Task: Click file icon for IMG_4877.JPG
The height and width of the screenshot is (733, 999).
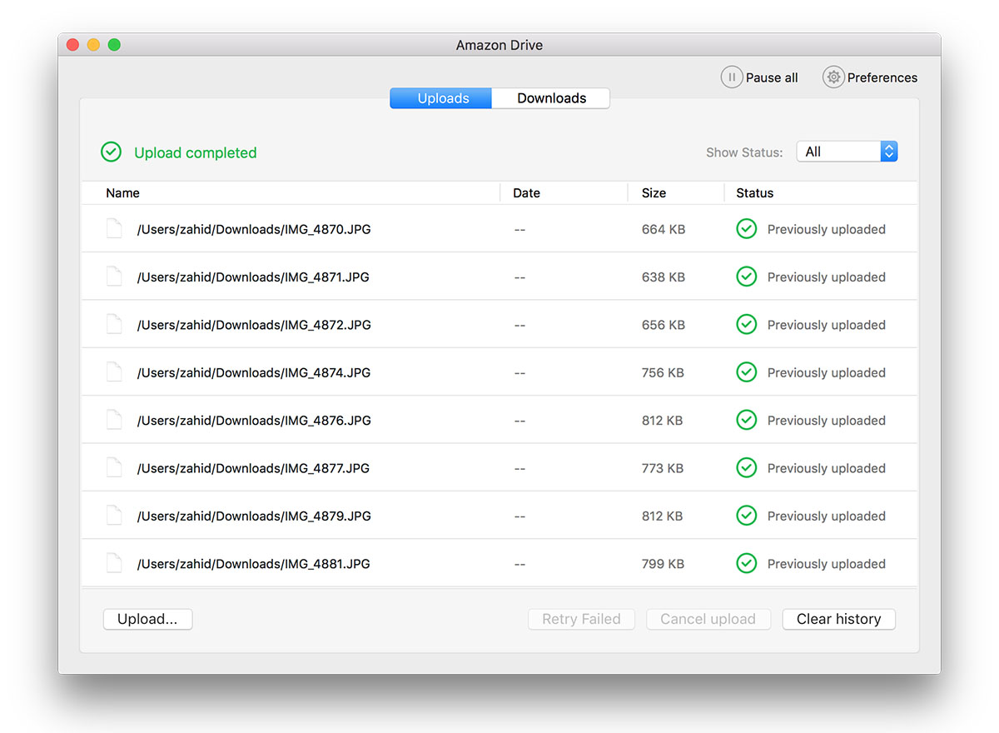Action: coord(114,468)
